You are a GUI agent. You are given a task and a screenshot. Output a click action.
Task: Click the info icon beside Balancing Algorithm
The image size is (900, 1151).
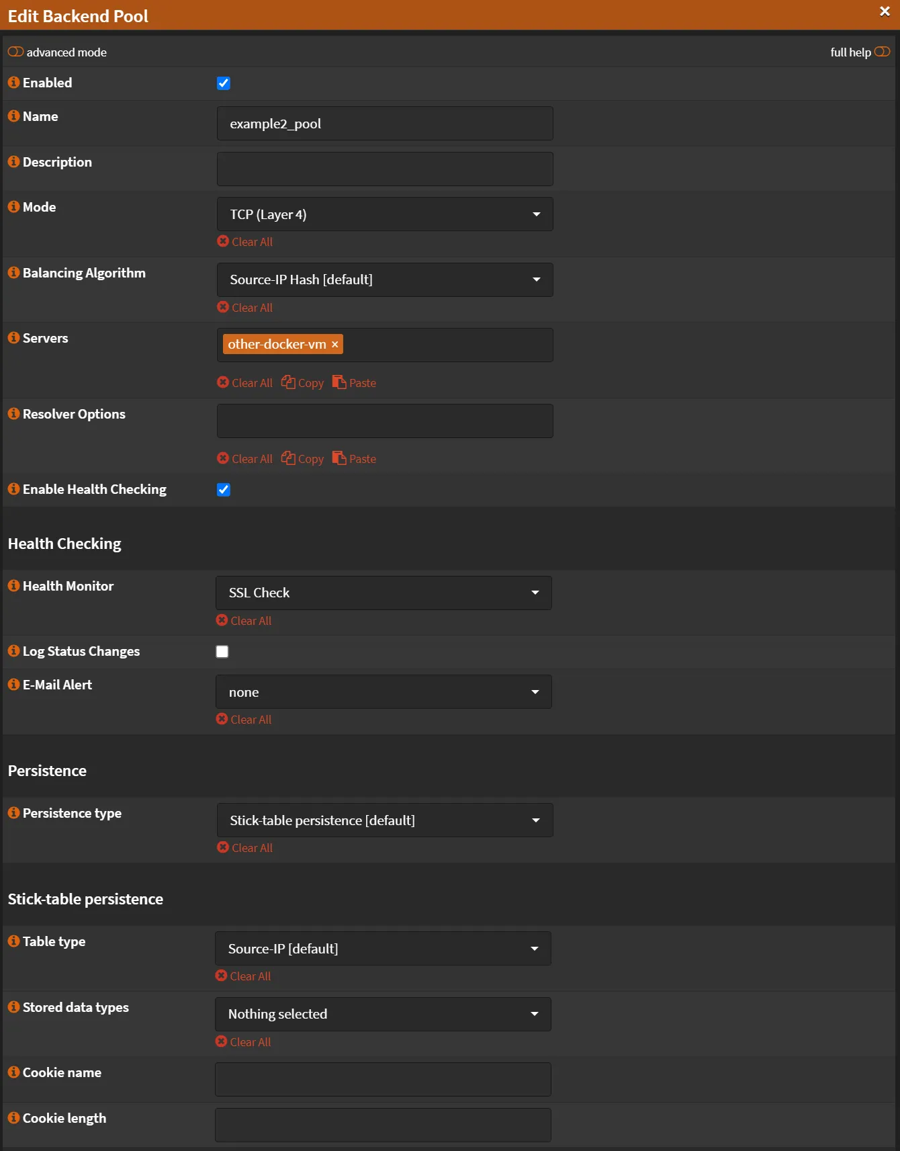[13, 272]
